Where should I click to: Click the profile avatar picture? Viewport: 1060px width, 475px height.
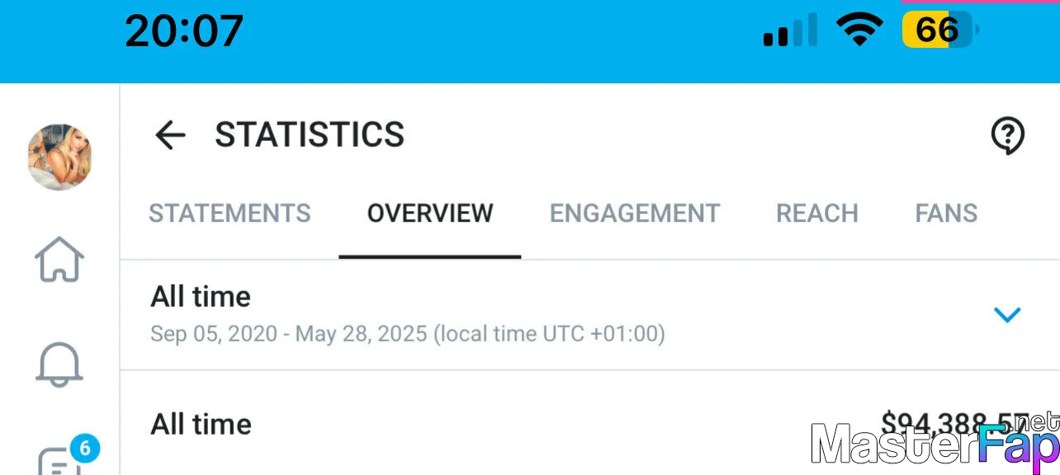(59, 157)
